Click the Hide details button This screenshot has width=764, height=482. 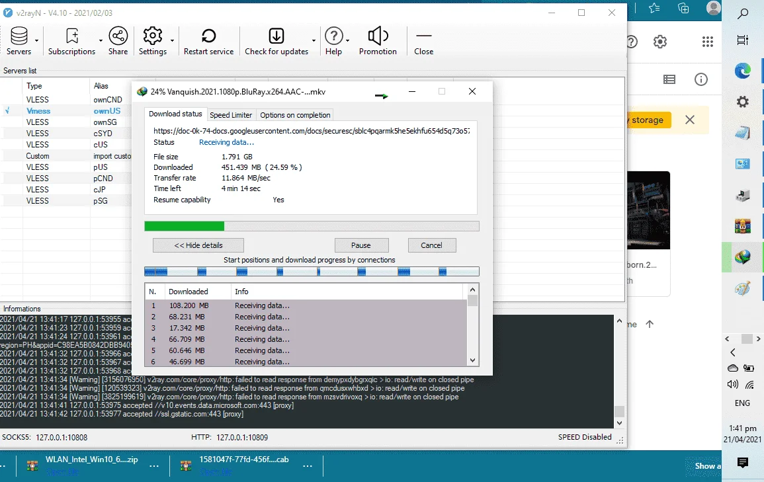click(198, 245)
